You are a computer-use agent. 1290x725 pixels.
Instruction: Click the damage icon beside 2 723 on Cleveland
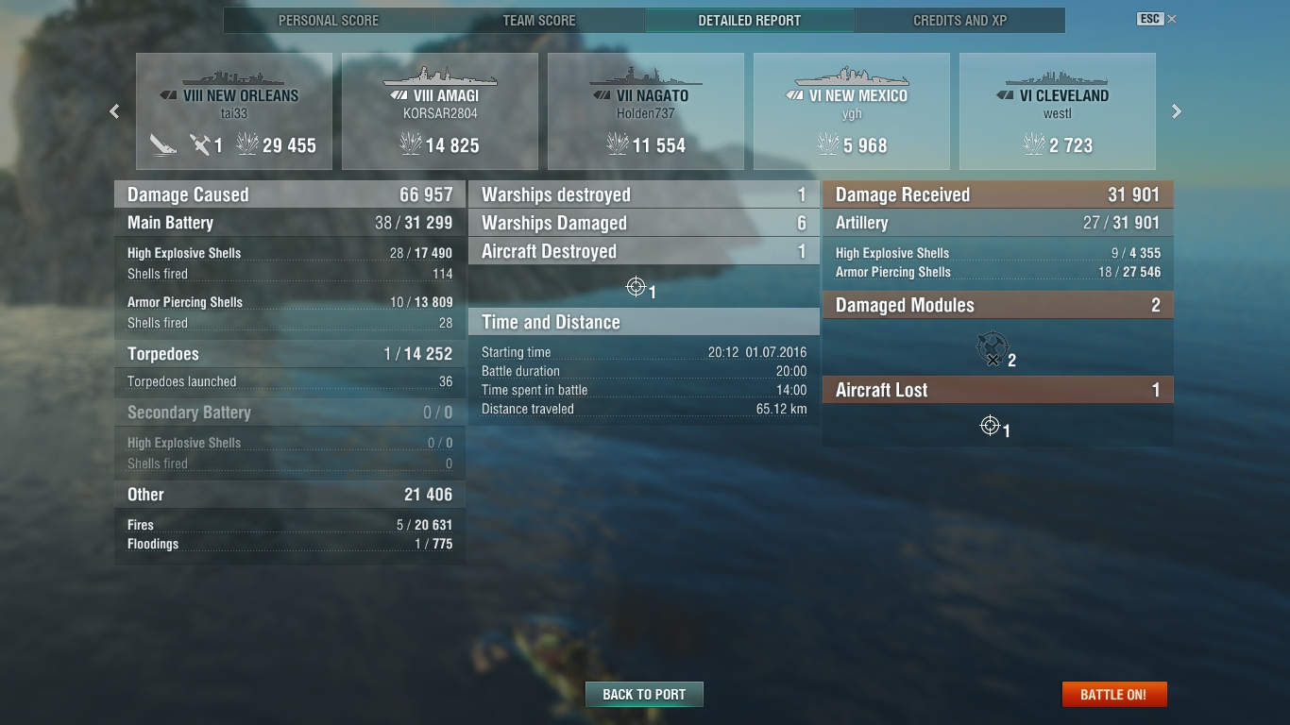pyautogui.click(x=1034, y=144)
